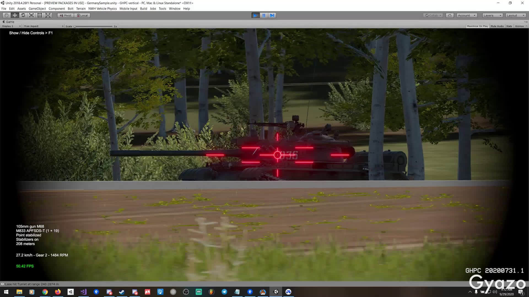Expand the Gizmos dropdown arrow
Viewport: 529px width, 297px height.
pyautogui.click(x=526, y=26)
